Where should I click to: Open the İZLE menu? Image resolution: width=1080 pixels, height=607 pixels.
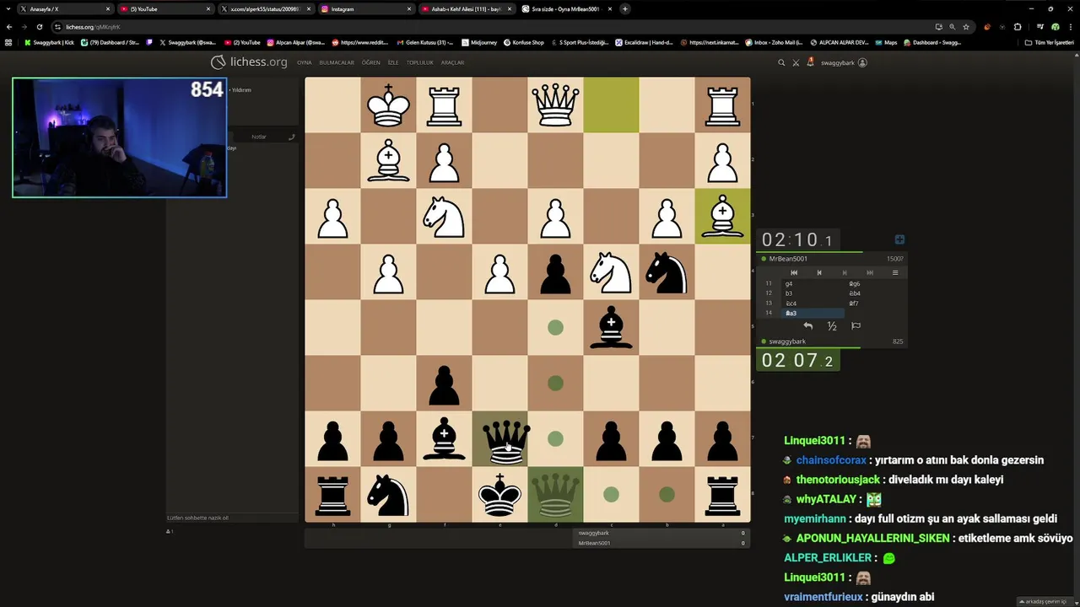[x=393, y=62]
